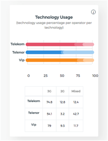
Task: Click the Telenor label beside the chart
Action: pyautogui.click(x=18, y=52)
